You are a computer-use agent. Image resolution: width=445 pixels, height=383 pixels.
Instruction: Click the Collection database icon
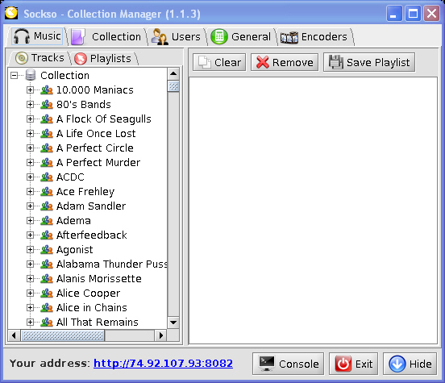pos(31,75)
